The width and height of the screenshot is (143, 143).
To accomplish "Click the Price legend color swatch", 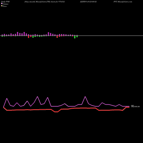I will point(2,6).
